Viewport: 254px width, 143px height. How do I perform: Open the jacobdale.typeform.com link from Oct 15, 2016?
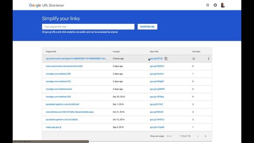tap(62, 120)
